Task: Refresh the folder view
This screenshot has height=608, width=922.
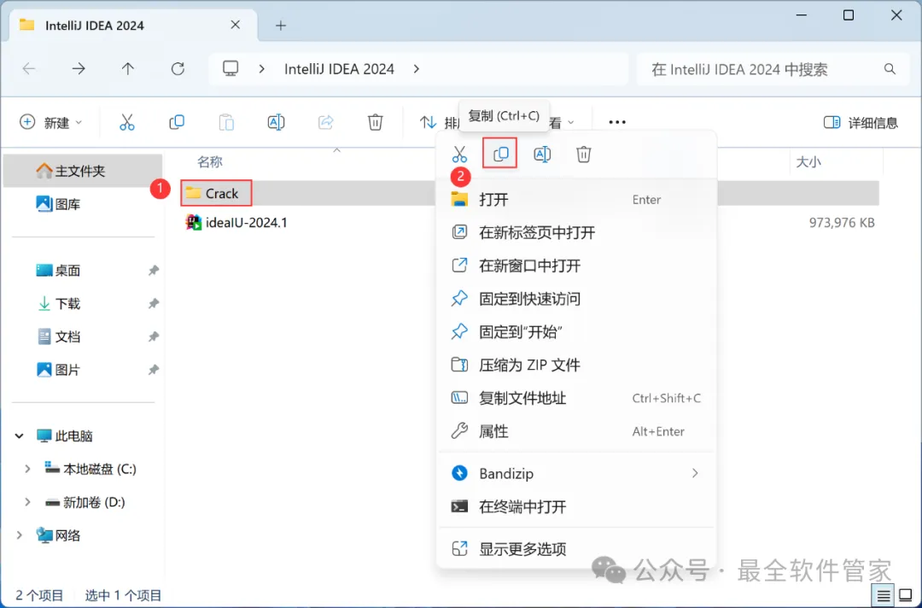Action: (178, 69)
